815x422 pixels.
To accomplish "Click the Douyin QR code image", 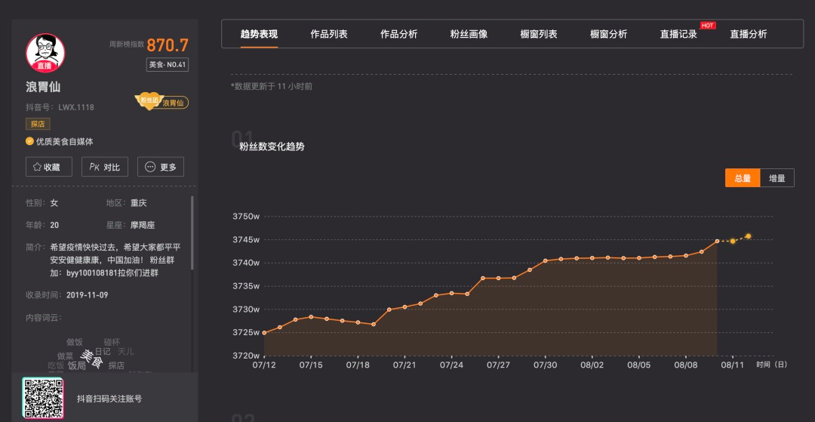I will click(42, 398).
